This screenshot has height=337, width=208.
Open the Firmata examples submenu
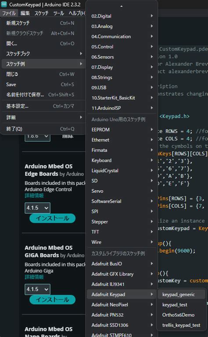(122, 150)
